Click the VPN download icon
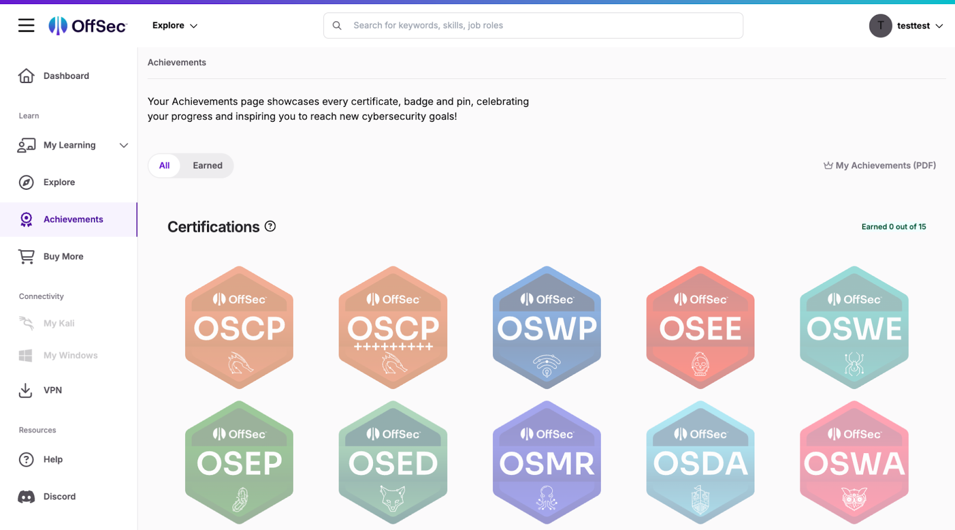Image resolution: width=955 pixels, height=530 pixels. point(26,390)
